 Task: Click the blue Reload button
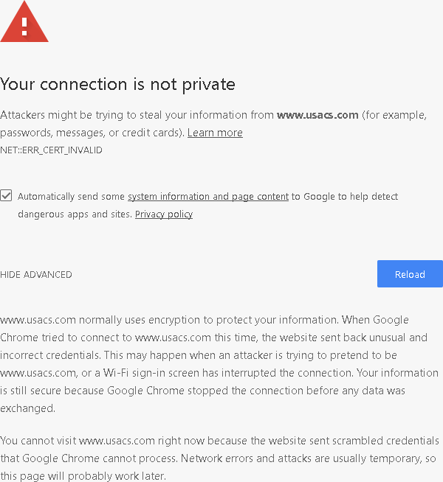tap(410, 274)
